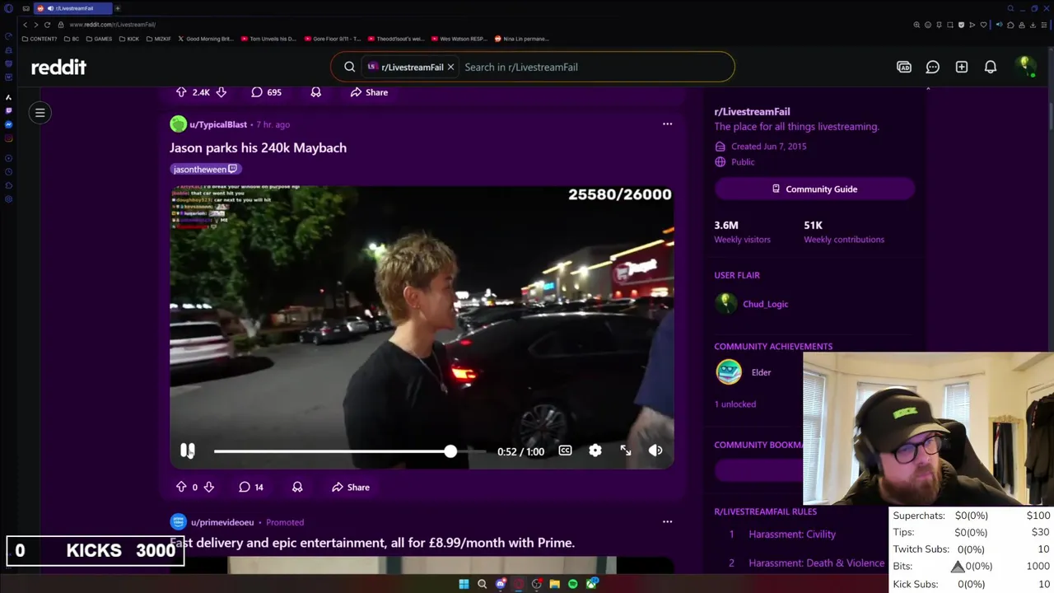Mute the video volume
This screenshot has height=593, width=1054.
[655, 451]
